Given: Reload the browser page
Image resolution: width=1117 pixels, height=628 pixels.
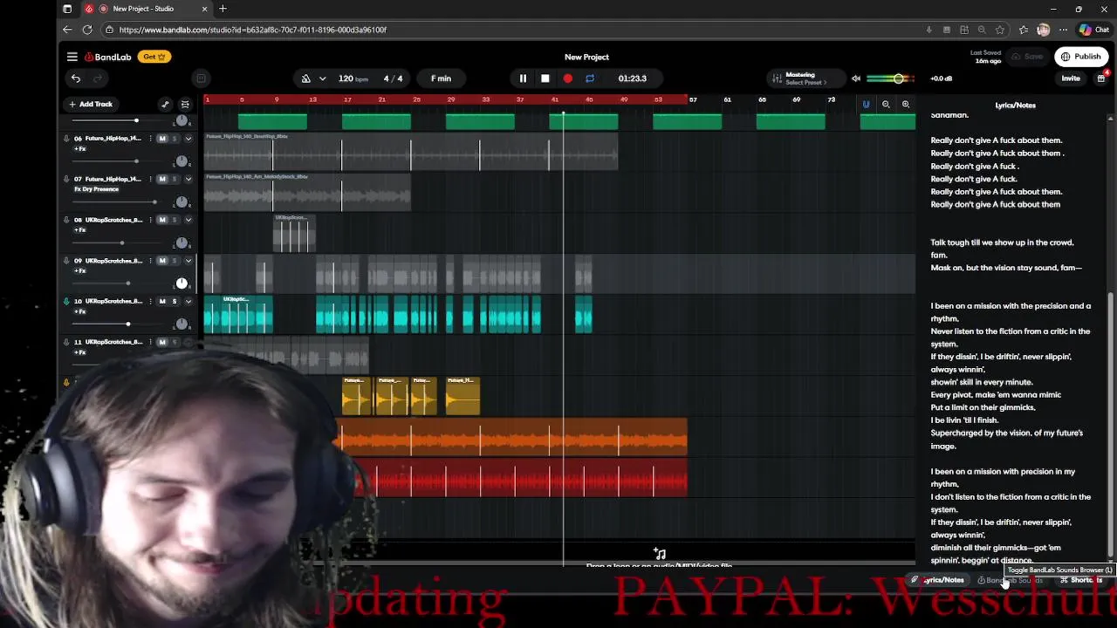Looking at the screenshot, I should [x=87, y=30].
